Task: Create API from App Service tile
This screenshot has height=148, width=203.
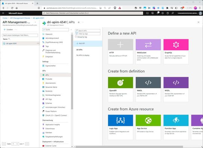Action: click(148, 127)
